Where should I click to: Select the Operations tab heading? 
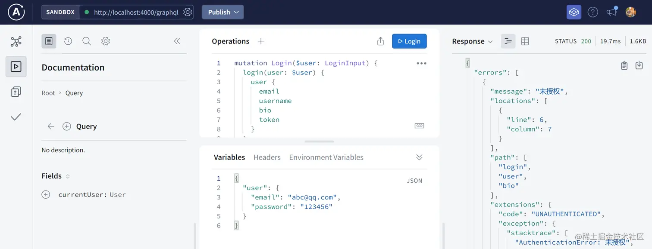coord(230,41)
